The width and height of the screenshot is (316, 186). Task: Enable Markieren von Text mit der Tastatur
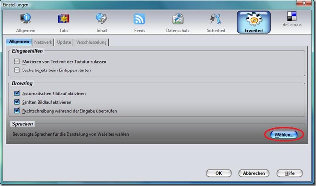pos(17,61)
